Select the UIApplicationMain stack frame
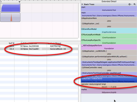 109,20
